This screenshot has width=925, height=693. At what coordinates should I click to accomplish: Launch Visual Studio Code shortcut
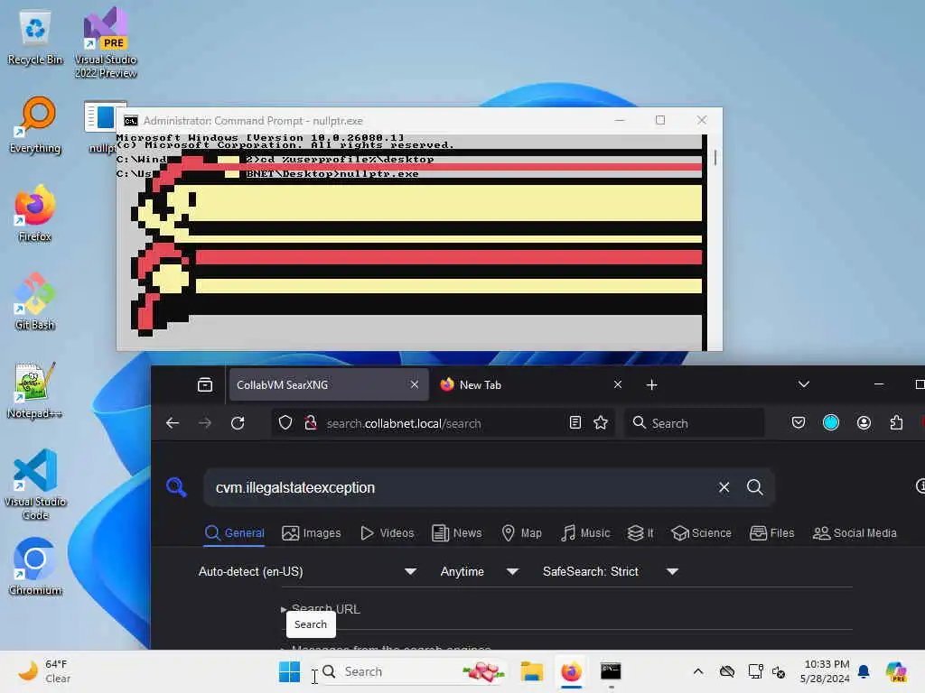pyautogui.click(x=35, y=485)
